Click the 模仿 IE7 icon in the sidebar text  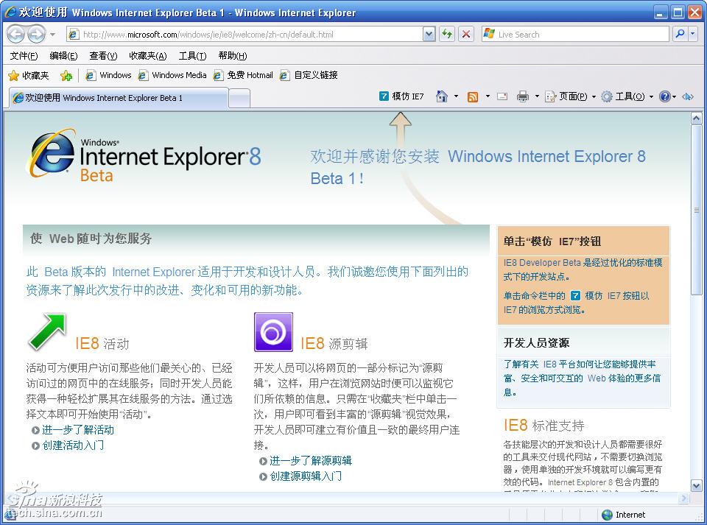click(575, 295)
